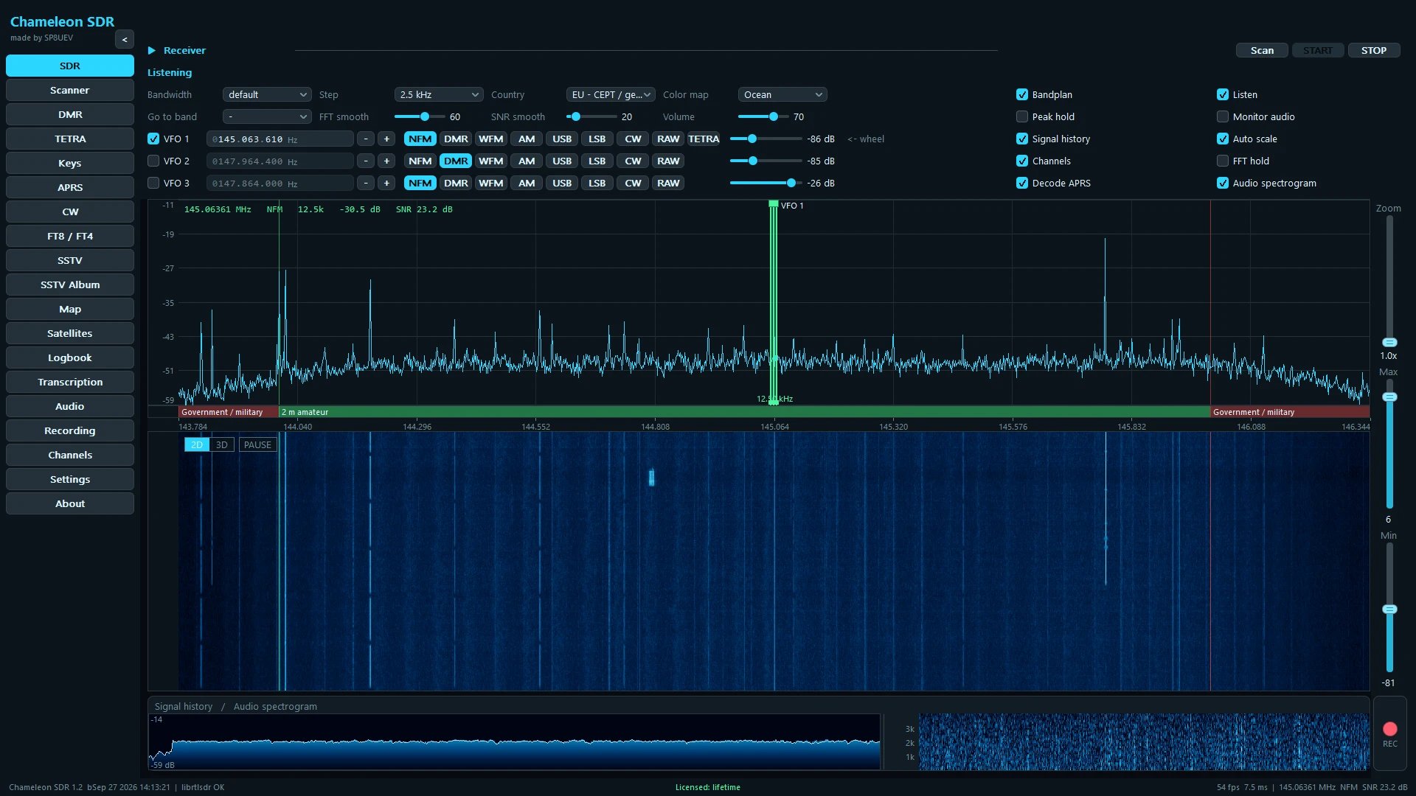
Task: Set VFO 3 mode to USB
Action: tap(562, 183)
